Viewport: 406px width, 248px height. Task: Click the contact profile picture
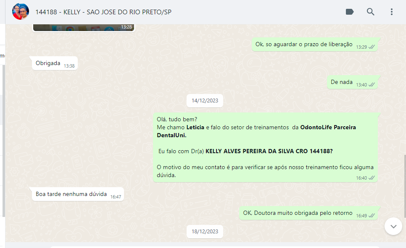click(21, 12)
